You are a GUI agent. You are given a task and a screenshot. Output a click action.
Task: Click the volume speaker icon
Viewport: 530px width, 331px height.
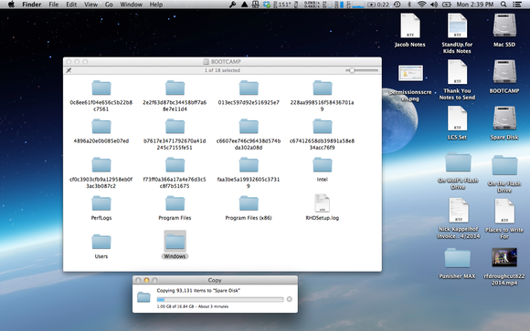coord(434,5)
